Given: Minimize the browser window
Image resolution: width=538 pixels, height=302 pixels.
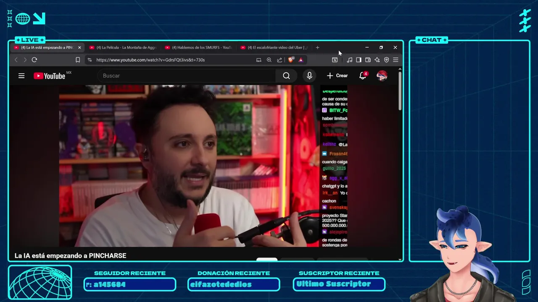Looking at the screenshot, I should (367, 47).
